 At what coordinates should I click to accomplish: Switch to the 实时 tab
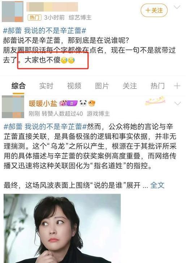46,86
